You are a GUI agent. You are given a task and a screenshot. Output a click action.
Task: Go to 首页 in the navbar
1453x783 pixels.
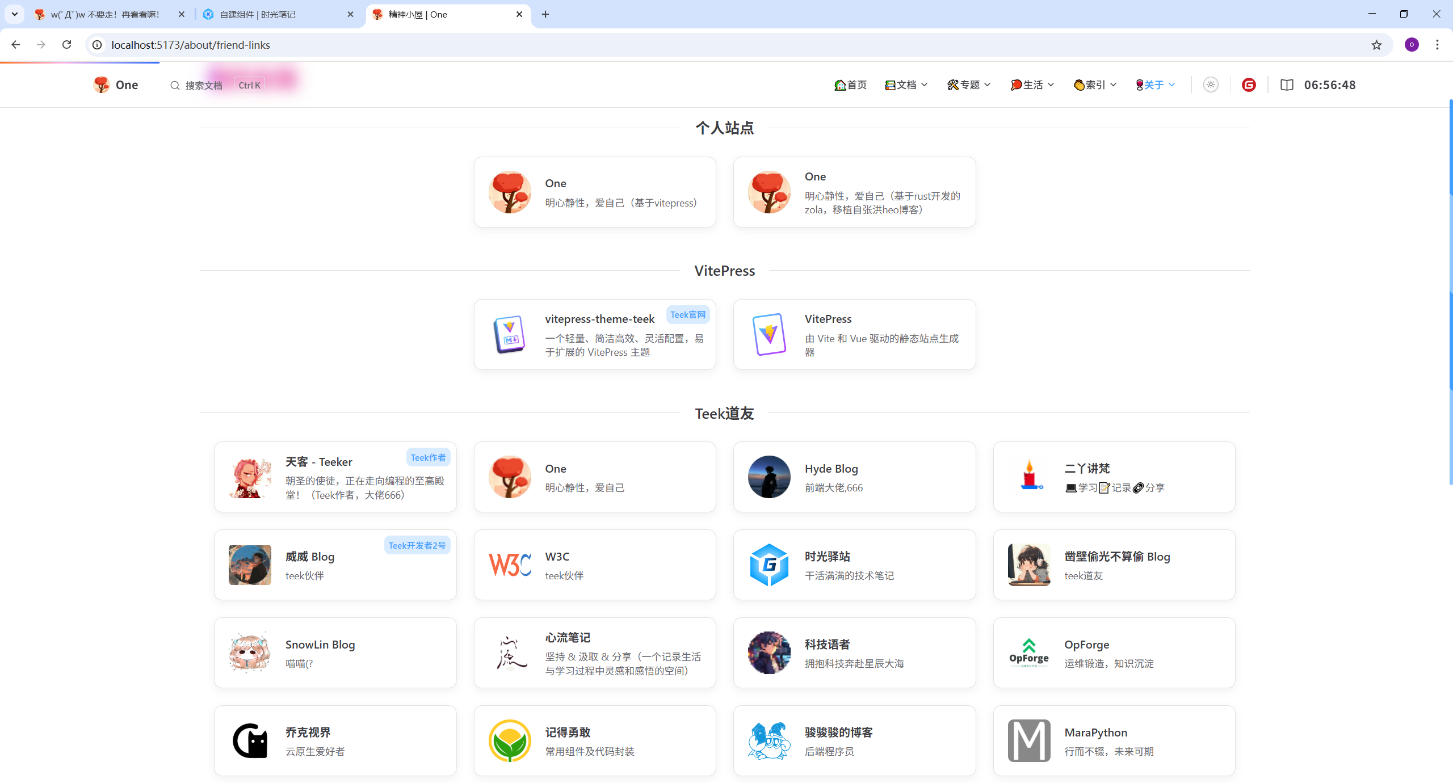[x=851, y=85]
